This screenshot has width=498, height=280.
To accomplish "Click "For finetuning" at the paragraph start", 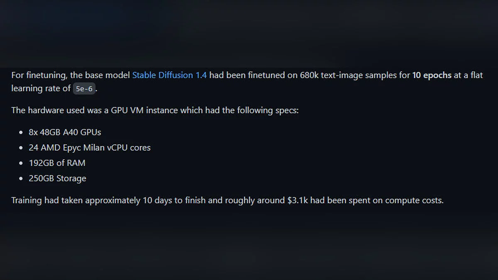I will click(x=38, y=75).
